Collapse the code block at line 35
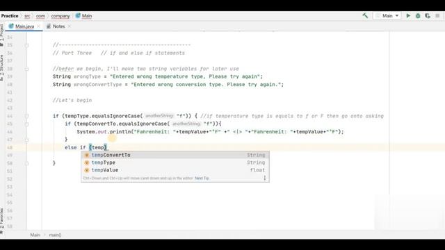Screen dimensions: 445x250 pos(26,45)
